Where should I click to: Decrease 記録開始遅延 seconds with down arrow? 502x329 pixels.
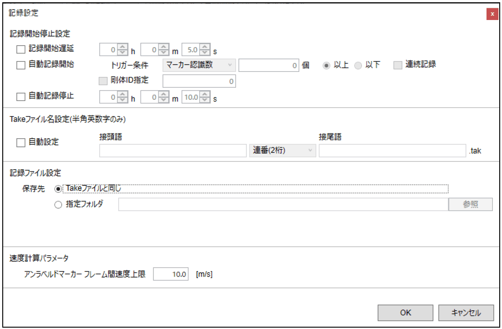click(x=205, y=52)
